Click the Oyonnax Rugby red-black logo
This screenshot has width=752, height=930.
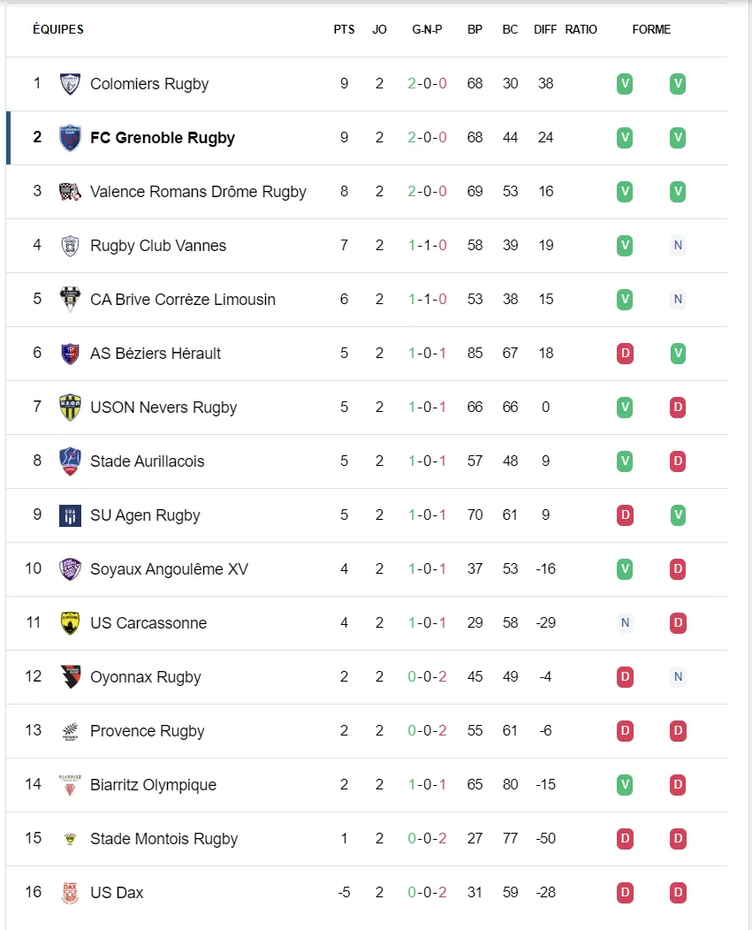coord(70,677)
